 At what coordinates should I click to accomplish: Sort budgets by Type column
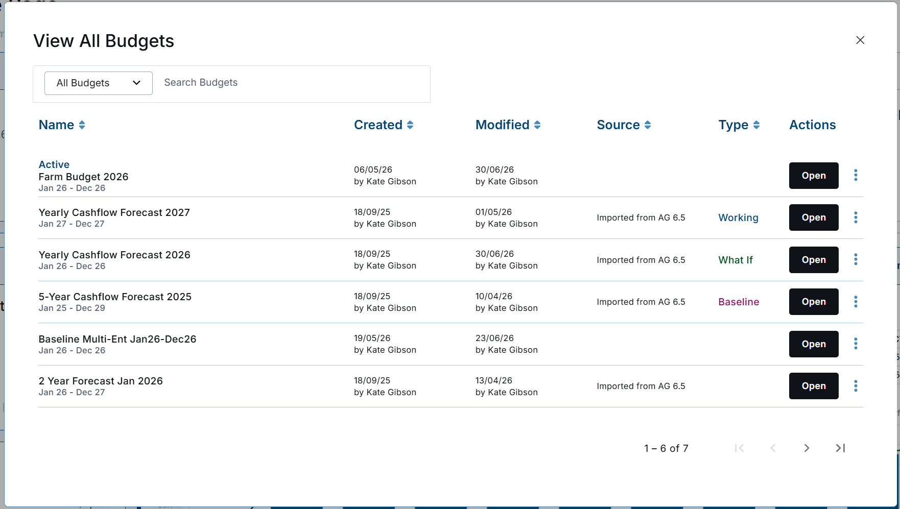739,125
